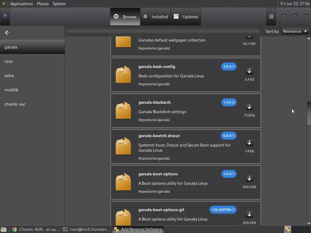
Task: Open the hamburger menu button
Action: 271,17
